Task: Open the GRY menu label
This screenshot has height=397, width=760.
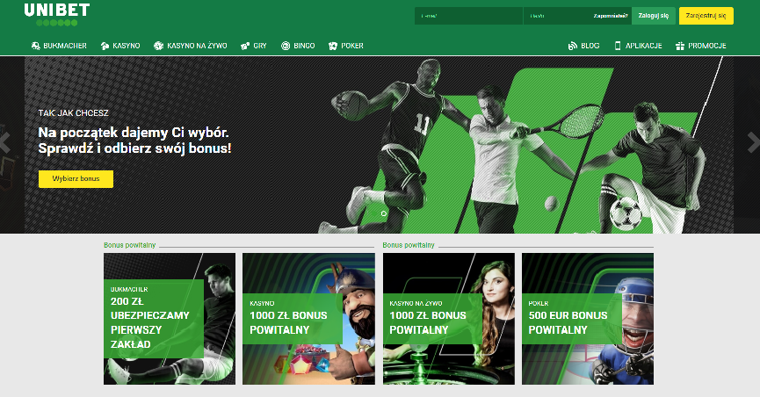Action: coord(260,46)
